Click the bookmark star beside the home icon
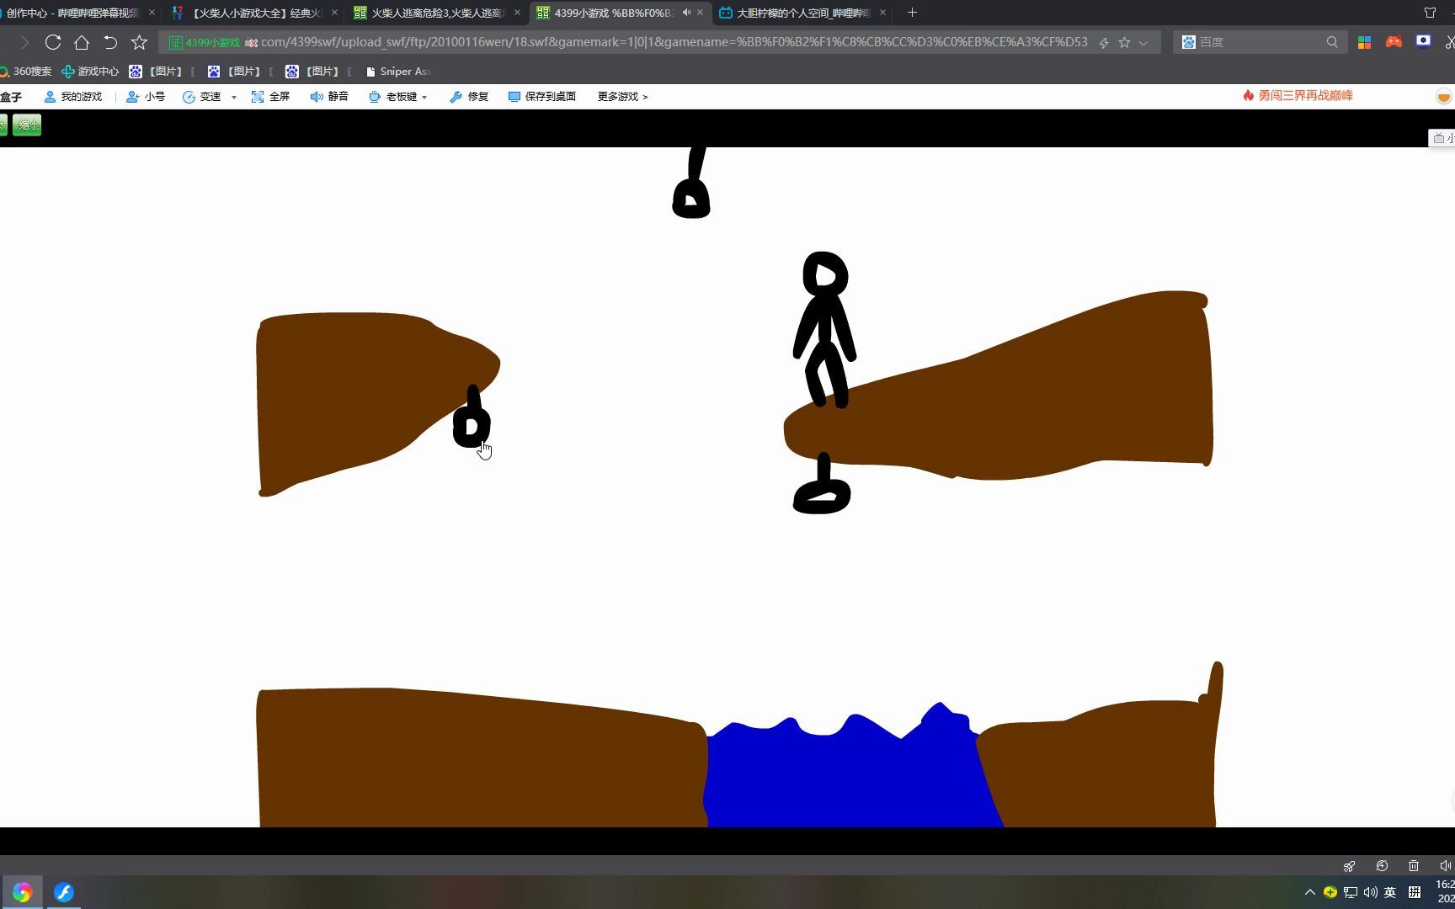The image size is (1455, 909). tap(140, 42)
